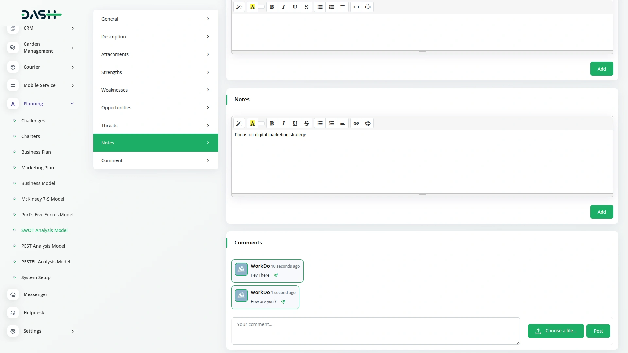Click the insert link icon in Notes toolbar
The height and width of the screenshot is (353, 628).
pyautogui.click(x=356, y=123)
